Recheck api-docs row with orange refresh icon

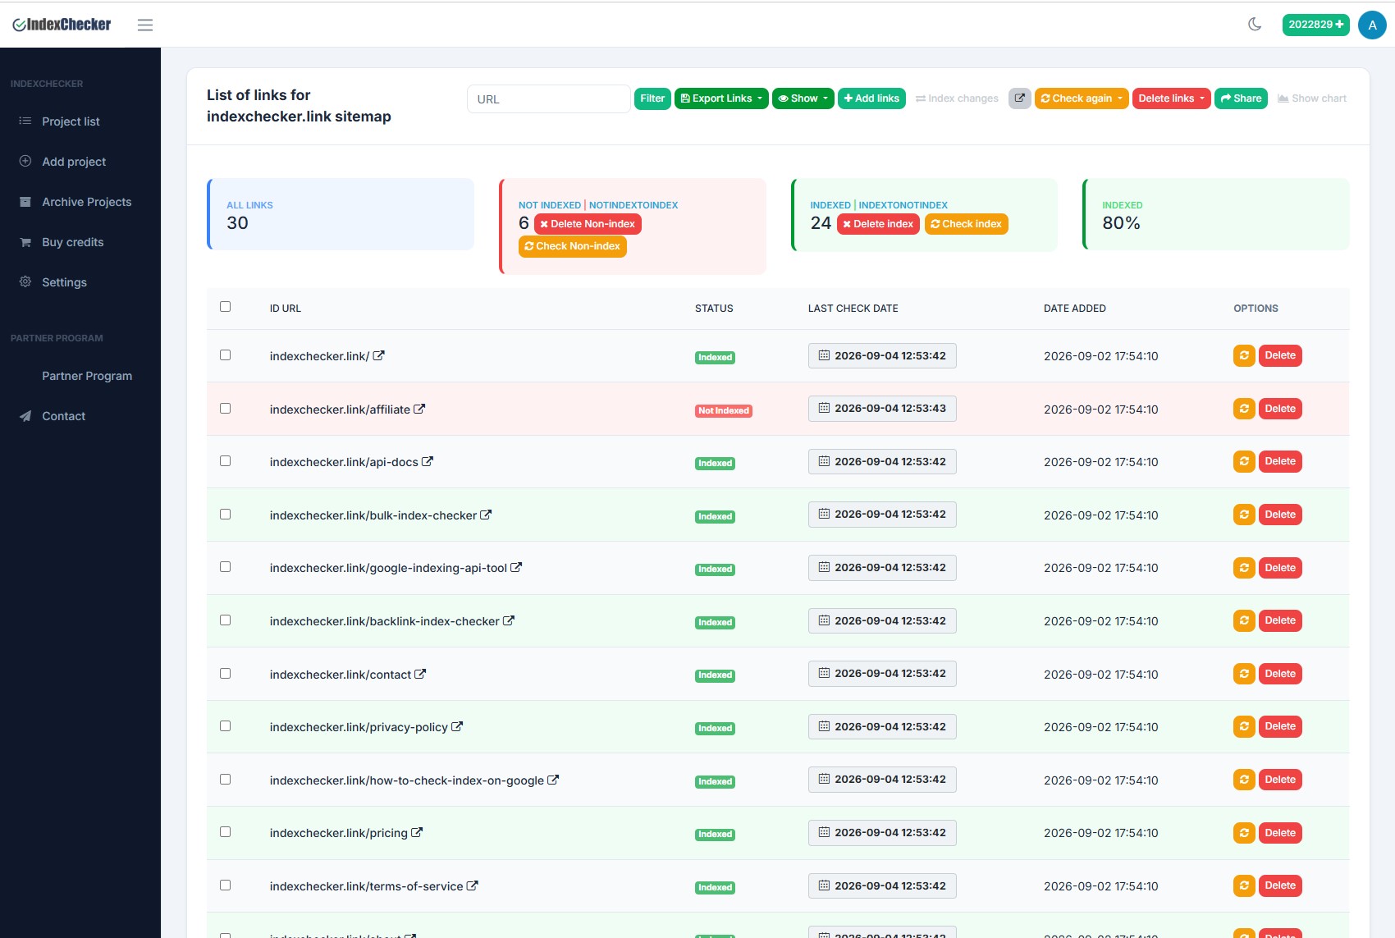[x=1244, y=461]
